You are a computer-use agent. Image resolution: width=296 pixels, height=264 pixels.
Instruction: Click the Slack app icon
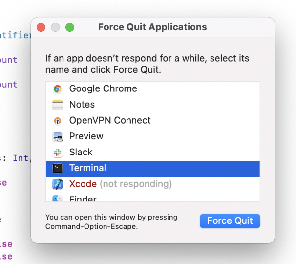point(58,153)
